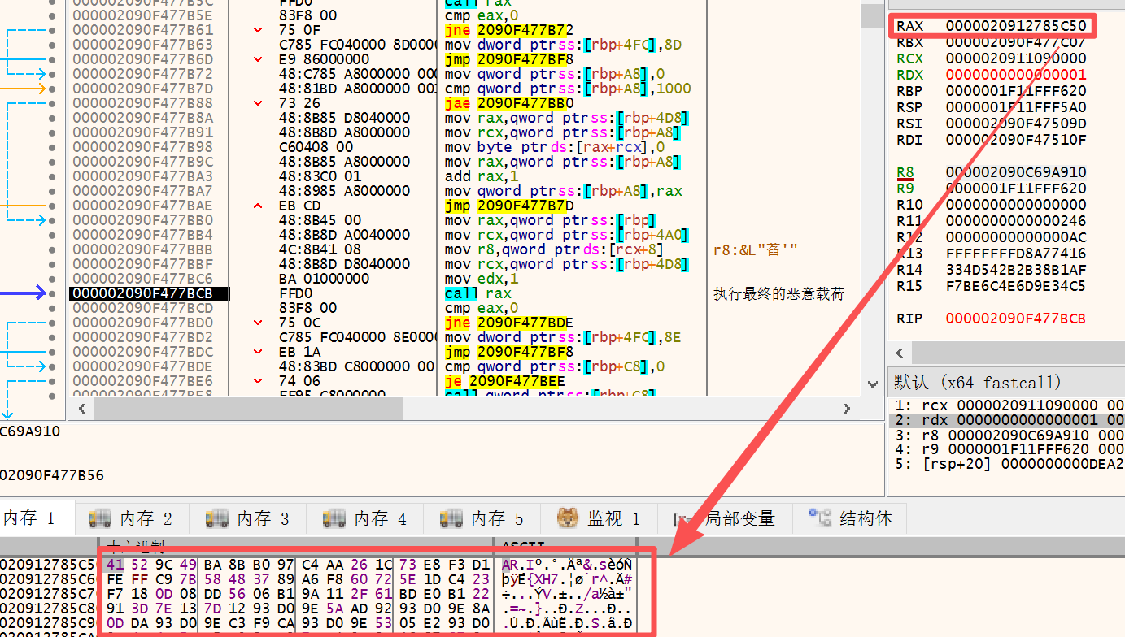
Task: Click right arrow of disassembly horizontal scrollbar
Action: (847, 409)
